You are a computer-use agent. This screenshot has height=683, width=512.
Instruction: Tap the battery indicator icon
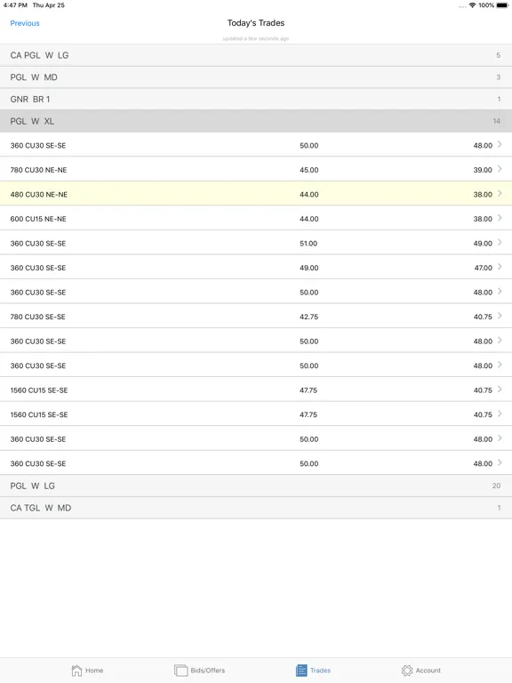click(x=502, y=5)
